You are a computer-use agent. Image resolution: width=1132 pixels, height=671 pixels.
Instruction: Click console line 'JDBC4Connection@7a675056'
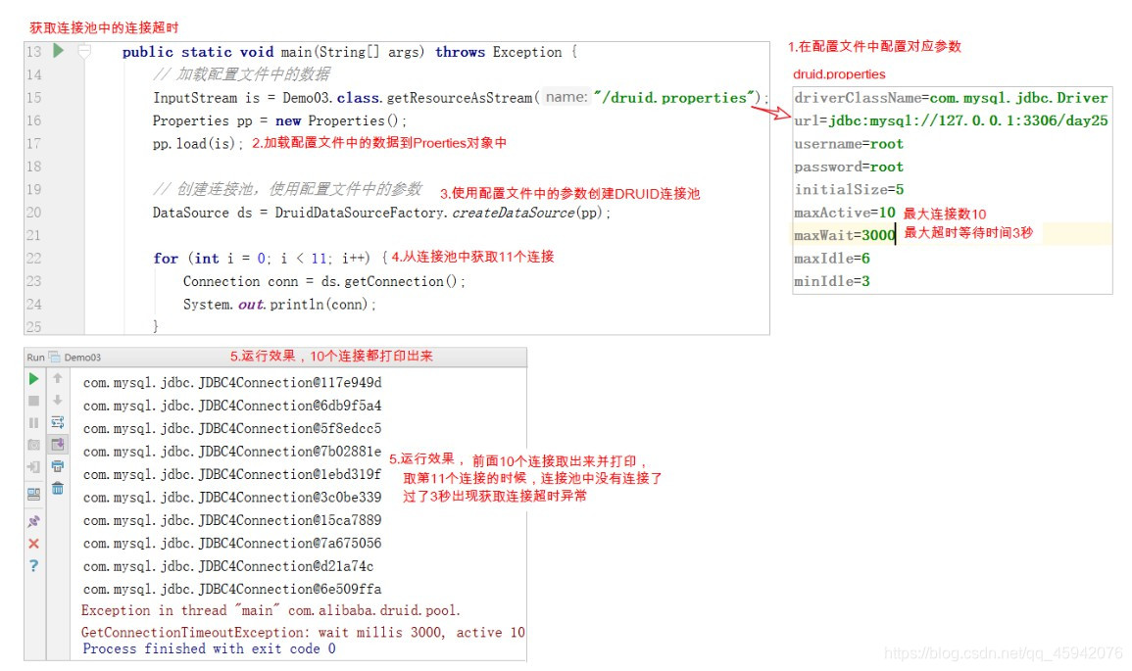pyautogui.click(x=231, y=544)
